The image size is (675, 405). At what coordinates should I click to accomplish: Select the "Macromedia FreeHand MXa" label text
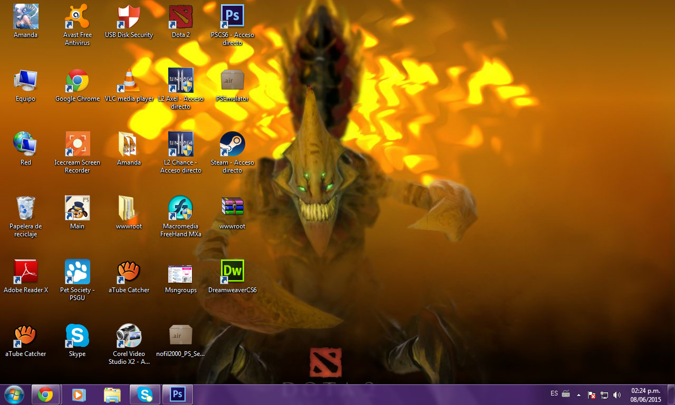pyautogui.click(x=180, y=230)
